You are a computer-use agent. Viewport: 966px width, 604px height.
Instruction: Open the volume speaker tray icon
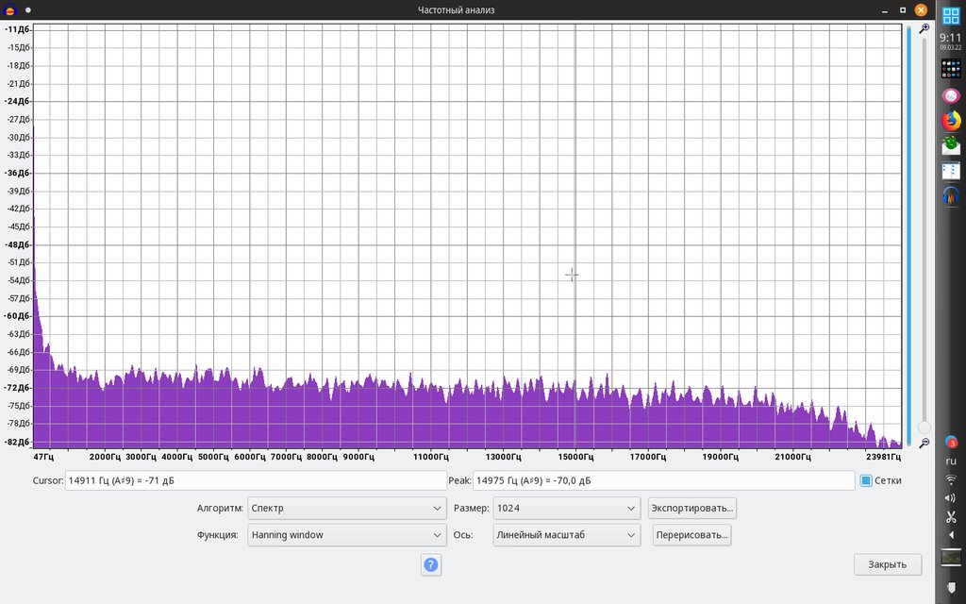click(951, 498)
